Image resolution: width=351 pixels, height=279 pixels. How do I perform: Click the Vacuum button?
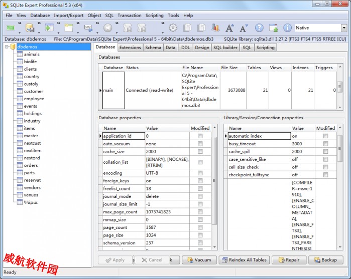point(199,260)
